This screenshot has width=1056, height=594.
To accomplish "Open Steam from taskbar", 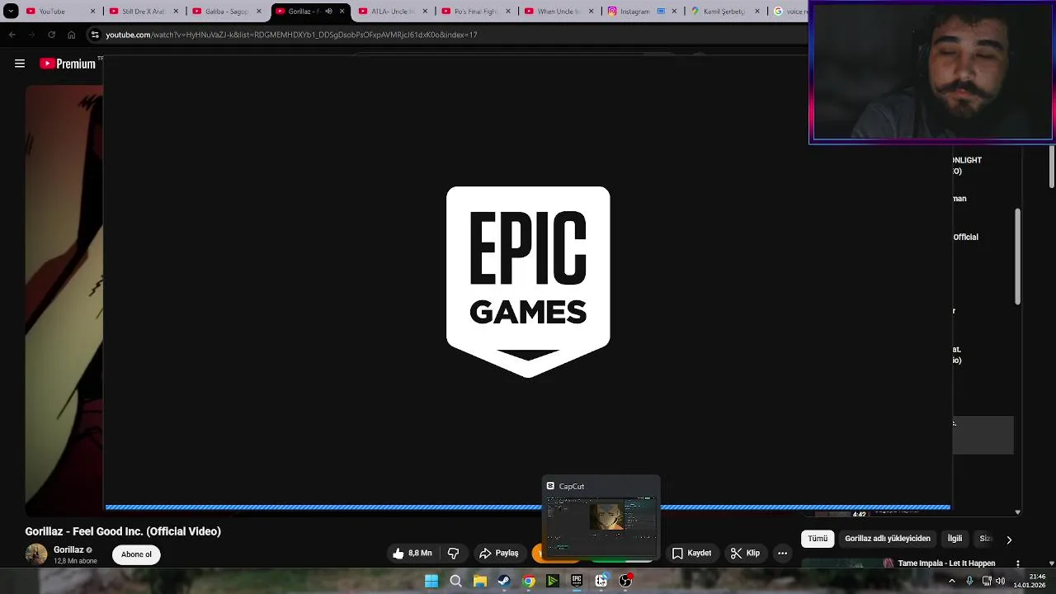I will click(x=503, y=581).
